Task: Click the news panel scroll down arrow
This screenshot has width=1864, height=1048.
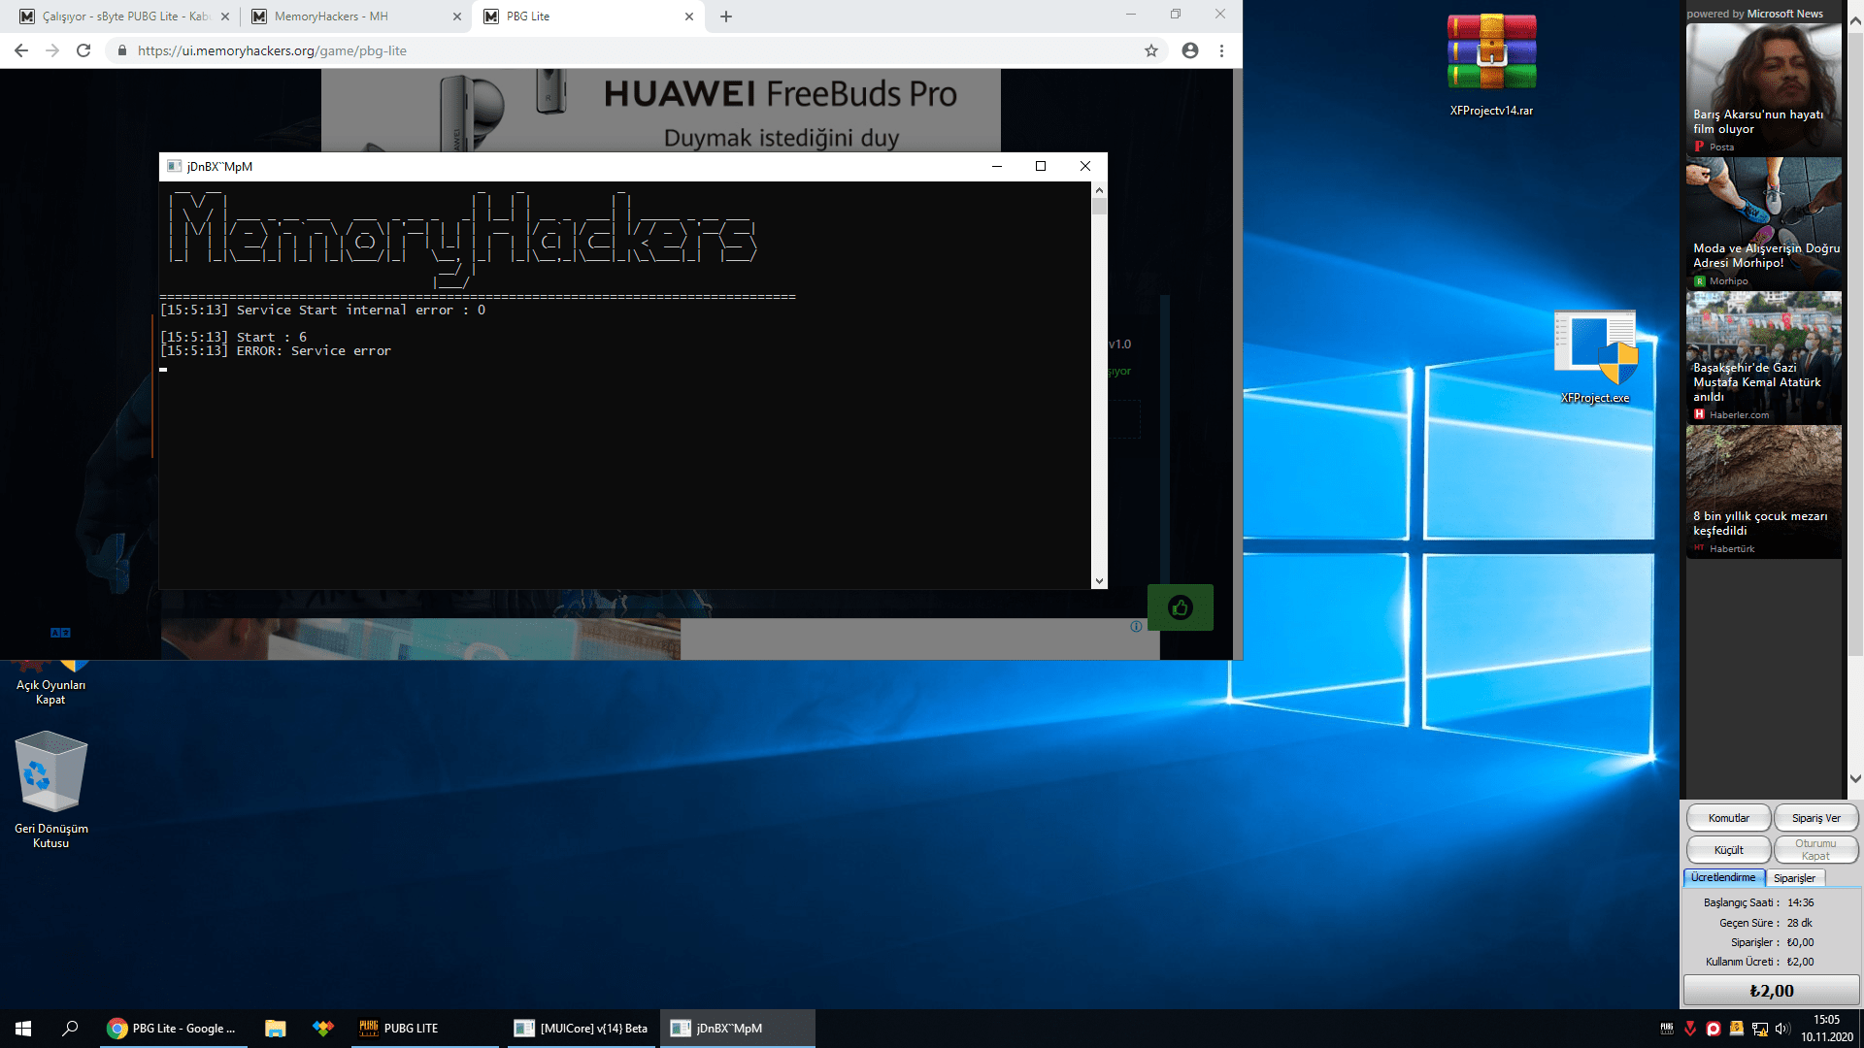Action: click(x=1855, y=778)
